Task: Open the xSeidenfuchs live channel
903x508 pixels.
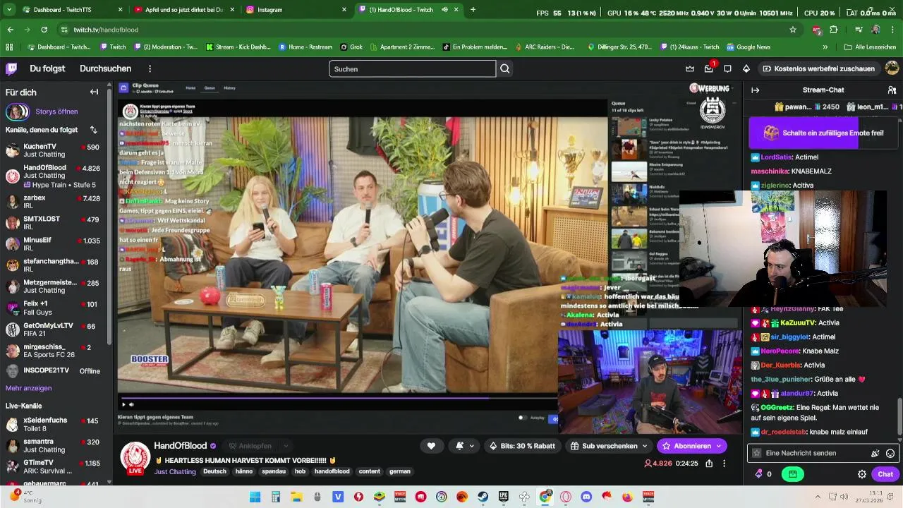Action: [x=53, y=424]
